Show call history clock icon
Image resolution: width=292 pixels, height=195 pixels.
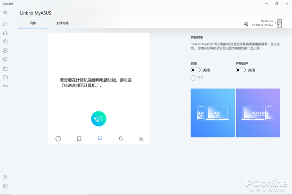(58, 139)
